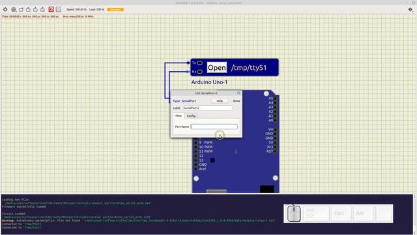This screenshot has width=417, height=235.
Task: Click the orange Stopped status indicator
Action: [115, 9]
